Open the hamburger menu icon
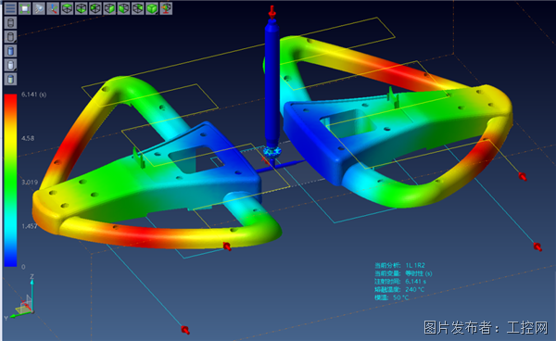The width and height of the screenshot is (556, 341). pyautogui.click(x=10, y=8)
